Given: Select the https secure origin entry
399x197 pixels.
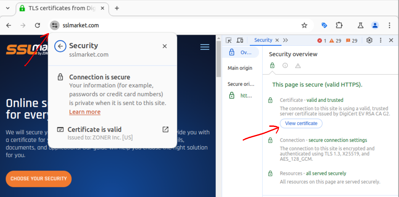Looking at the screenshot, I should click(241, 96).
